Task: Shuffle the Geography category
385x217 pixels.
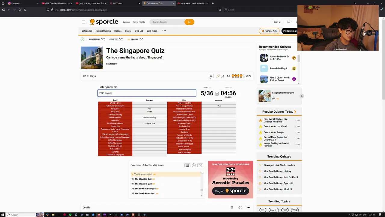Action: pos(103,39)
